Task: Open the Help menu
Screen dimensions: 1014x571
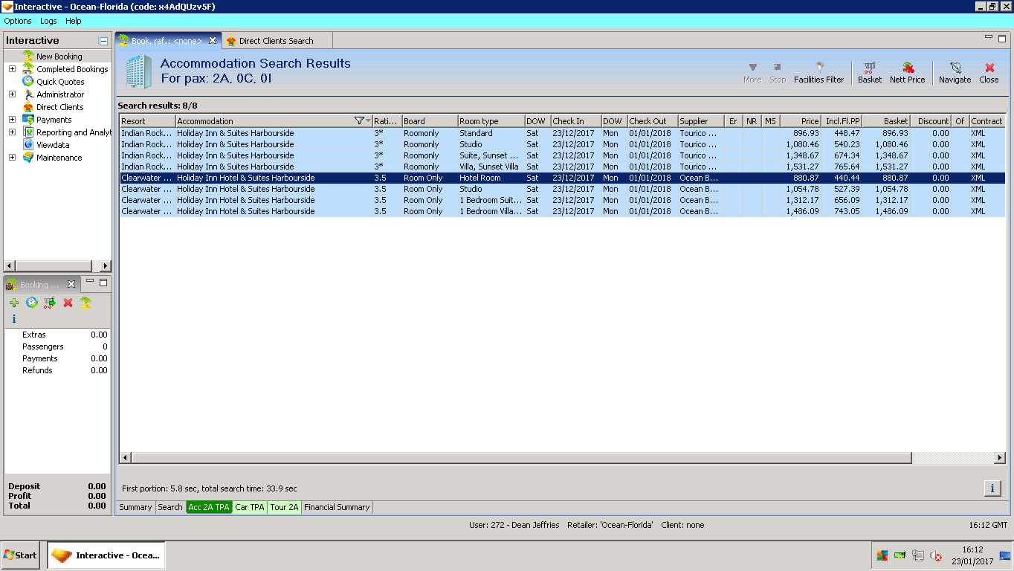Action: (x=73, y=21)
